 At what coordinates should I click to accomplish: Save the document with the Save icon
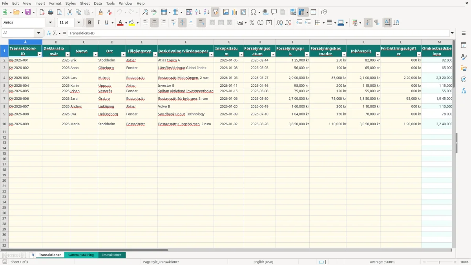28,12
